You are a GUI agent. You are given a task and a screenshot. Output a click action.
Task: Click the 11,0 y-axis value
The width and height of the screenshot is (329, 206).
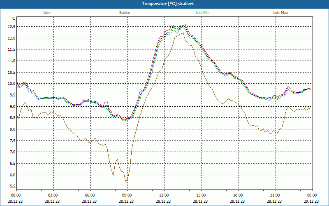coord(12,61)
